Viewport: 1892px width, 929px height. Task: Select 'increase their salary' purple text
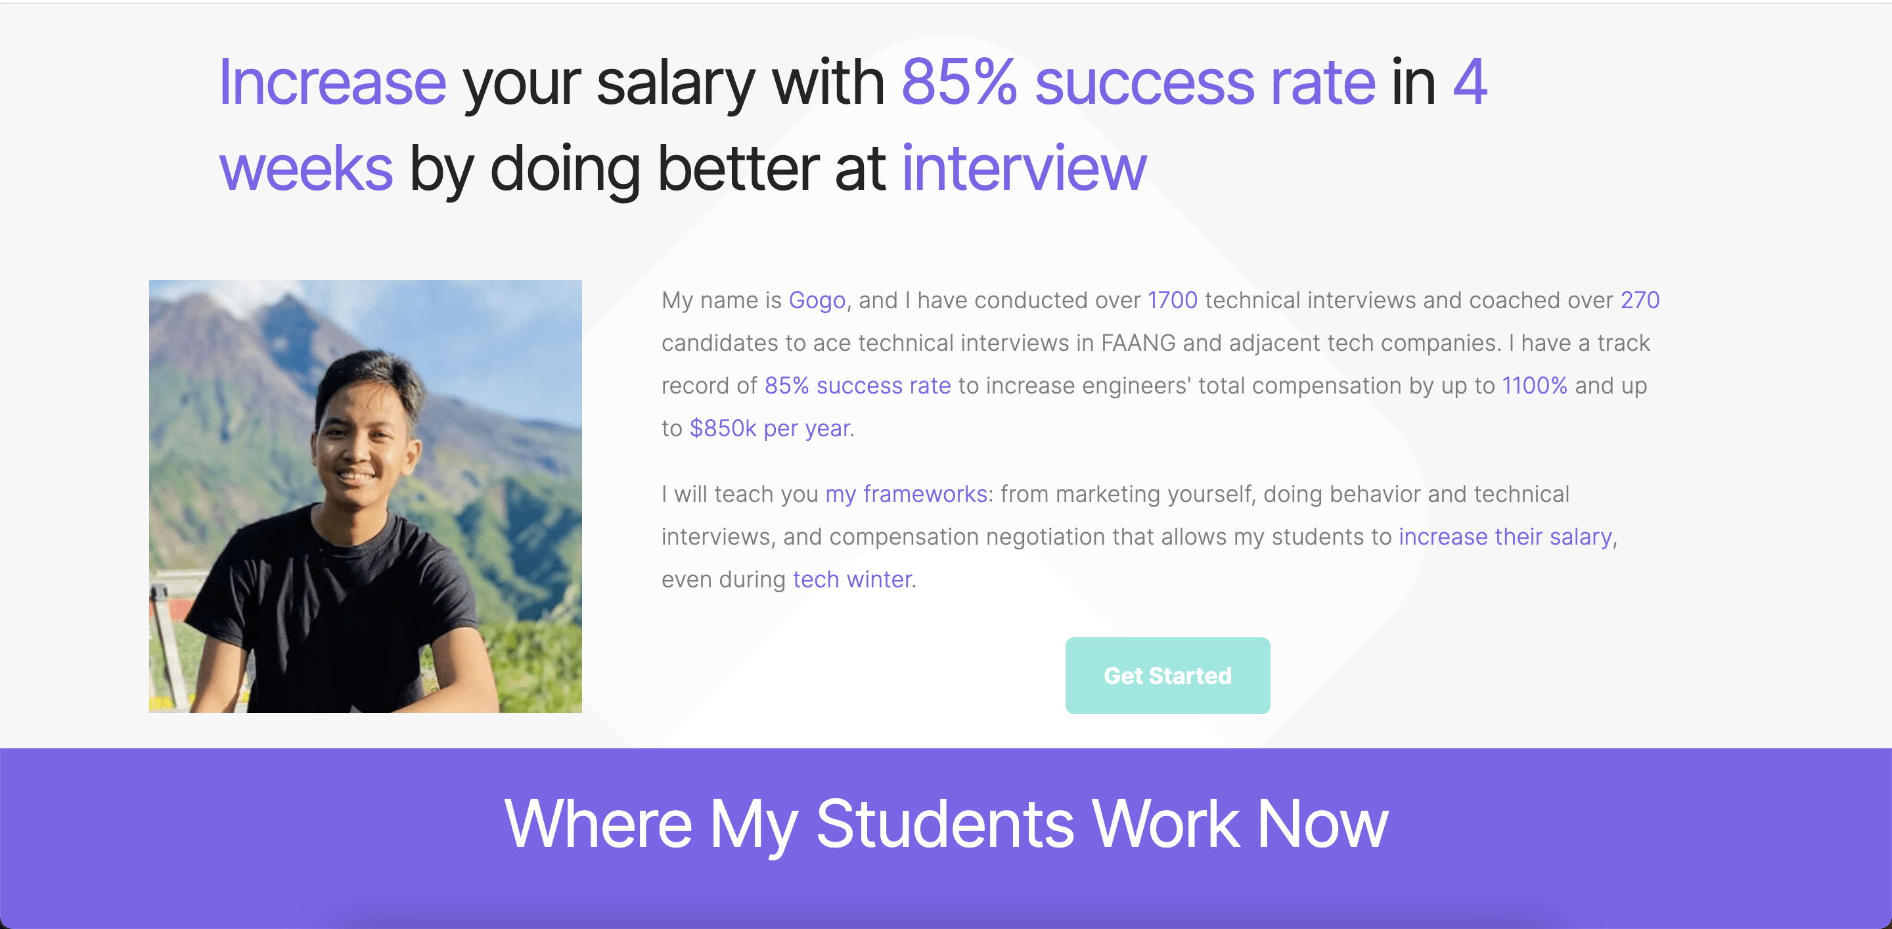point(1505,537)
